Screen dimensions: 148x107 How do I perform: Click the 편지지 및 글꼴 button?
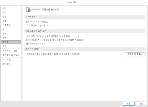click(x=136, y=54)
